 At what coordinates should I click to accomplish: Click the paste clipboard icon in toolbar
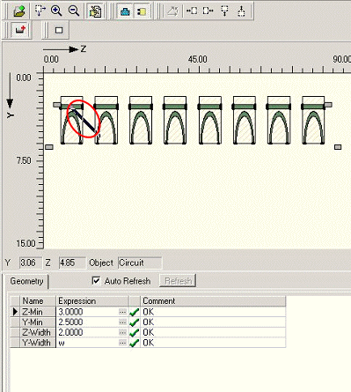click(95, 11)
